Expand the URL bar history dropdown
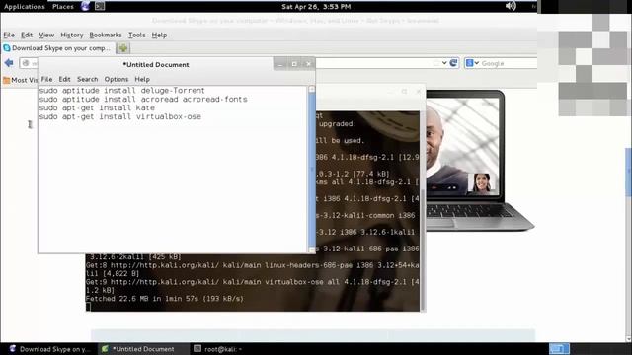The height and width of the screenshot is (355, 632). coord(444,63)
